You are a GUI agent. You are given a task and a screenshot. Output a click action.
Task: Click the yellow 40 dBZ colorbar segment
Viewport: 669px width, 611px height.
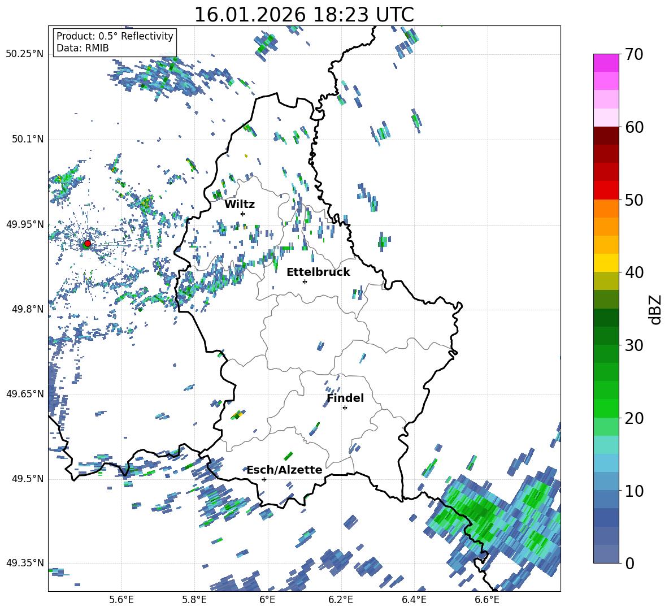tap(606, 263)
